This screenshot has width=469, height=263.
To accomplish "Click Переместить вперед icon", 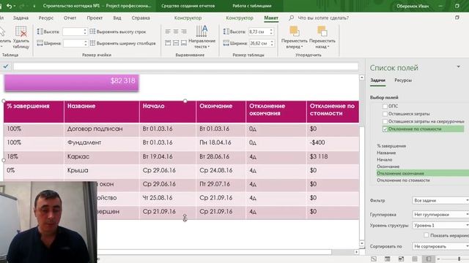I will click(x=295, y=31).
